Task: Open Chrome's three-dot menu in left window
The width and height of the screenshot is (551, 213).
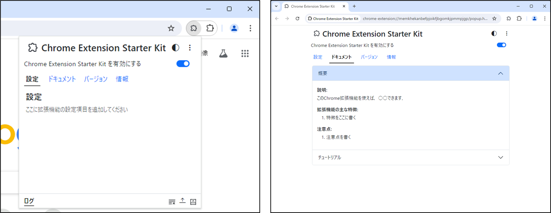Action: coord(250,28)
